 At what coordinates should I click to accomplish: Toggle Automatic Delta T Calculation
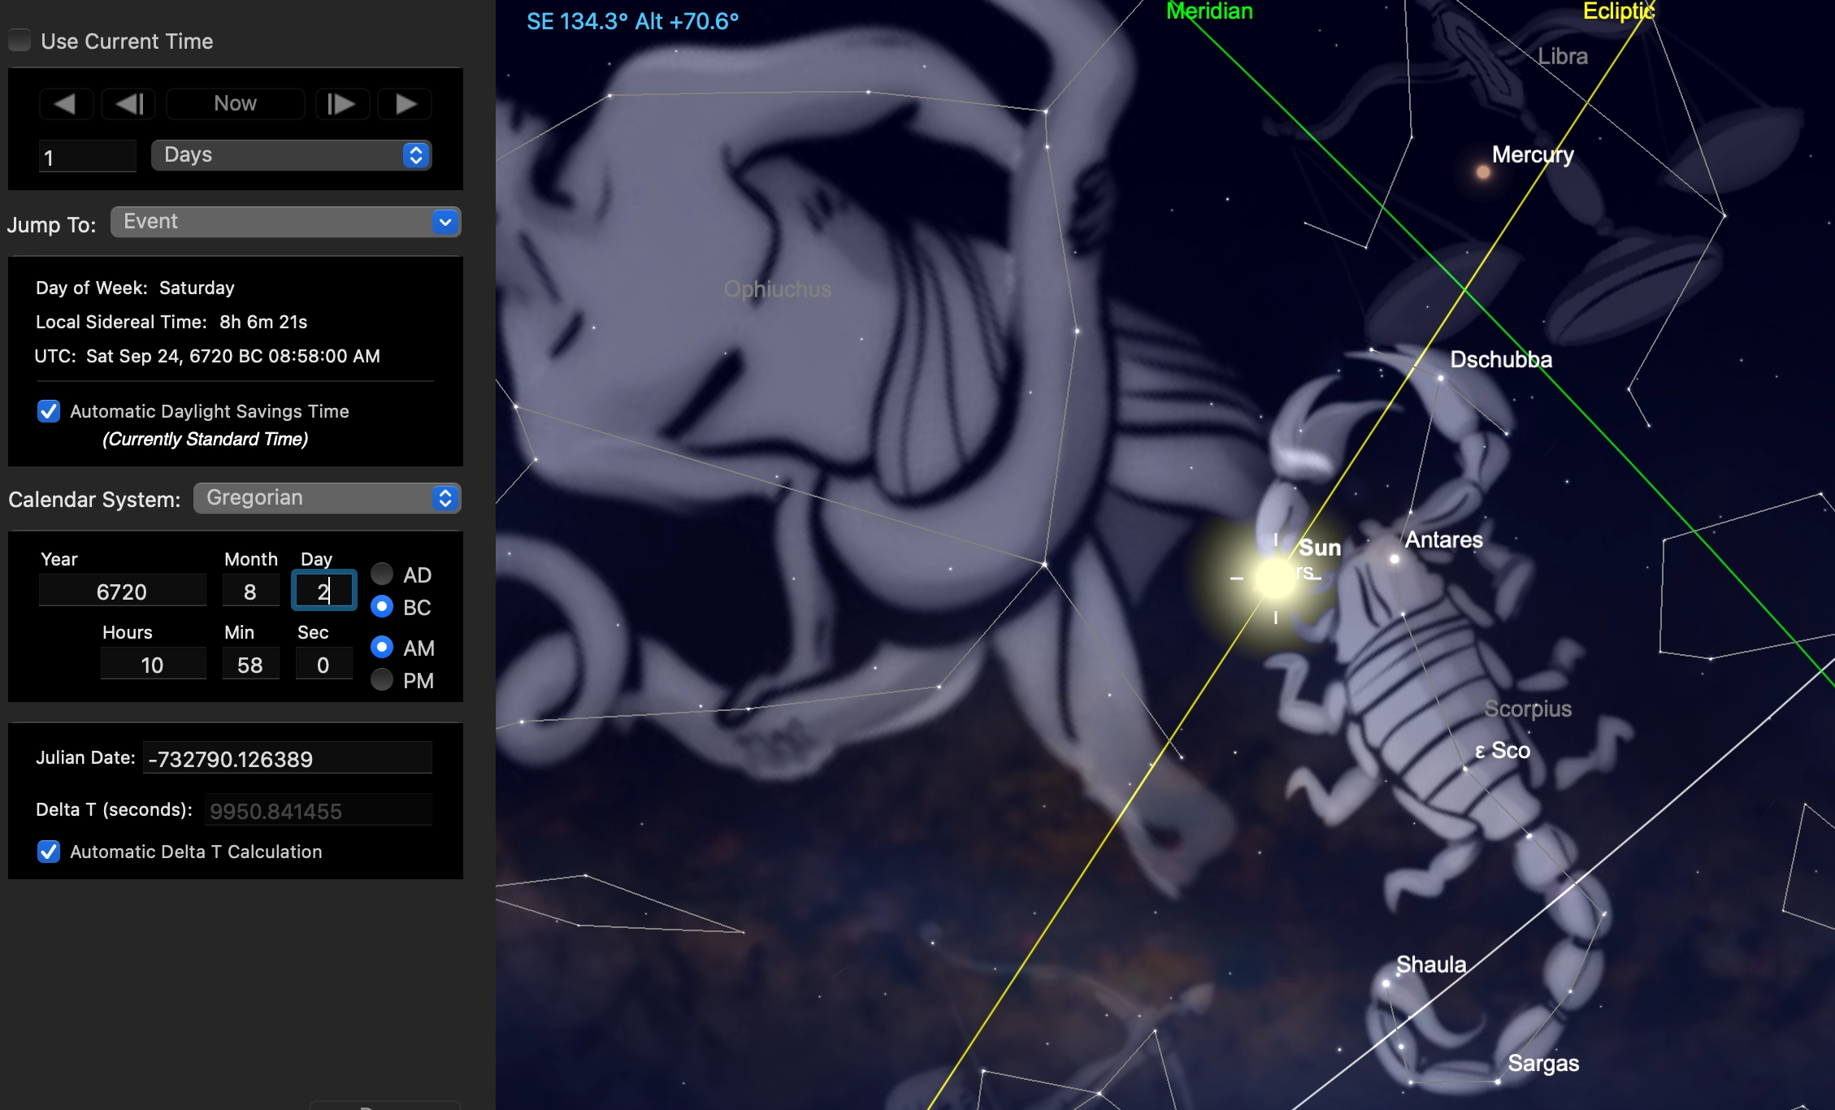tap(49, 852)
